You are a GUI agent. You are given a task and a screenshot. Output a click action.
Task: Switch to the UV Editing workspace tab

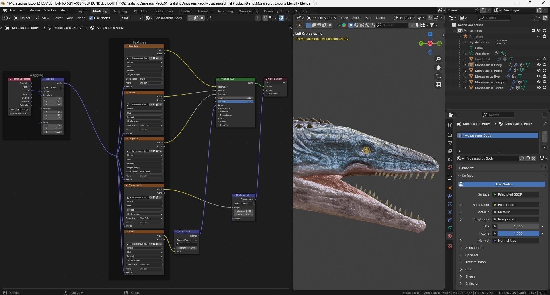140,11
